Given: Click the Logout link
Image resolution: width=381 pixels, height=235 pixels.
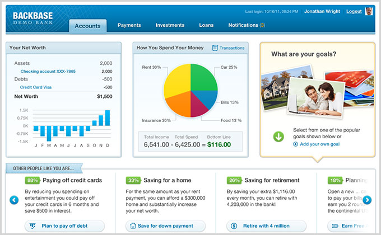Looking at the screenshot, I should 354,11.
